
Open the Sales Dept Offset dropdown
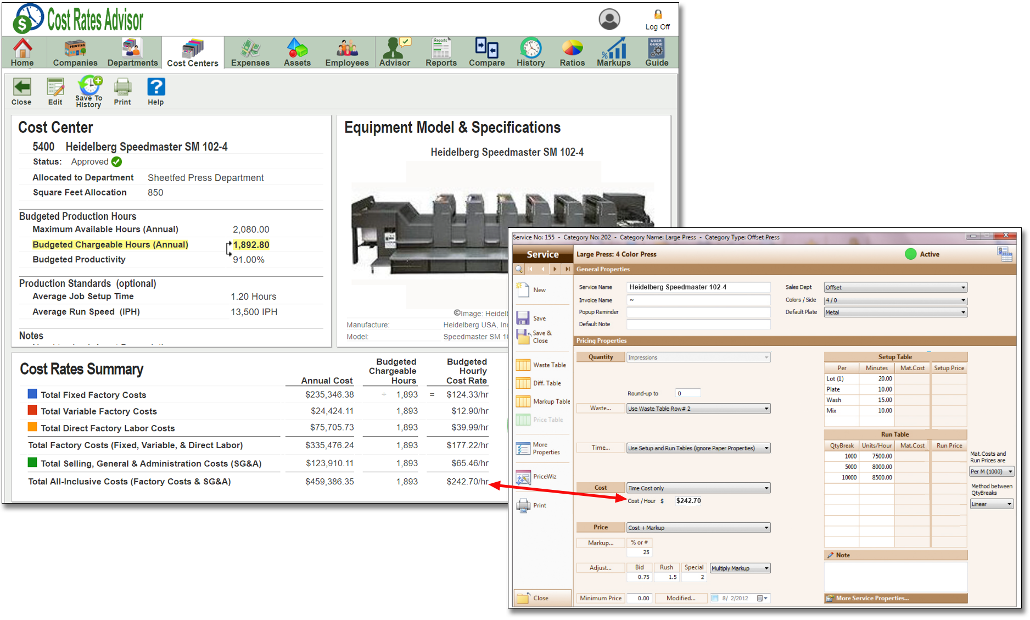coord(895,287)
